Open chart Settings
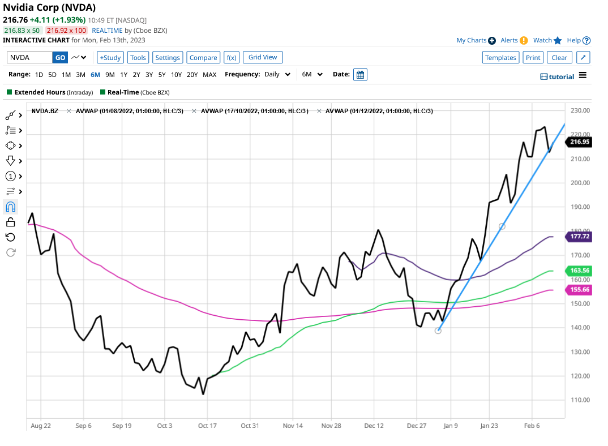This screenshot has height=446, width=608. point(168,57)
